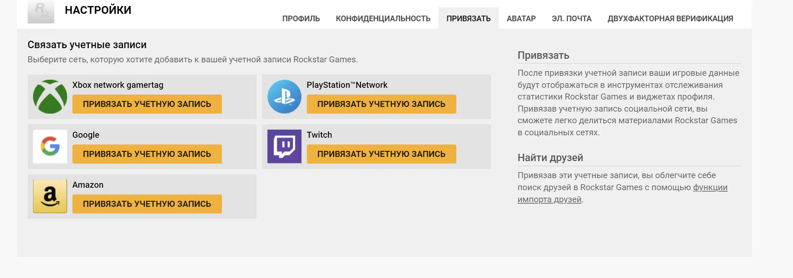Click the Amazon logo icon

point(50,196)
